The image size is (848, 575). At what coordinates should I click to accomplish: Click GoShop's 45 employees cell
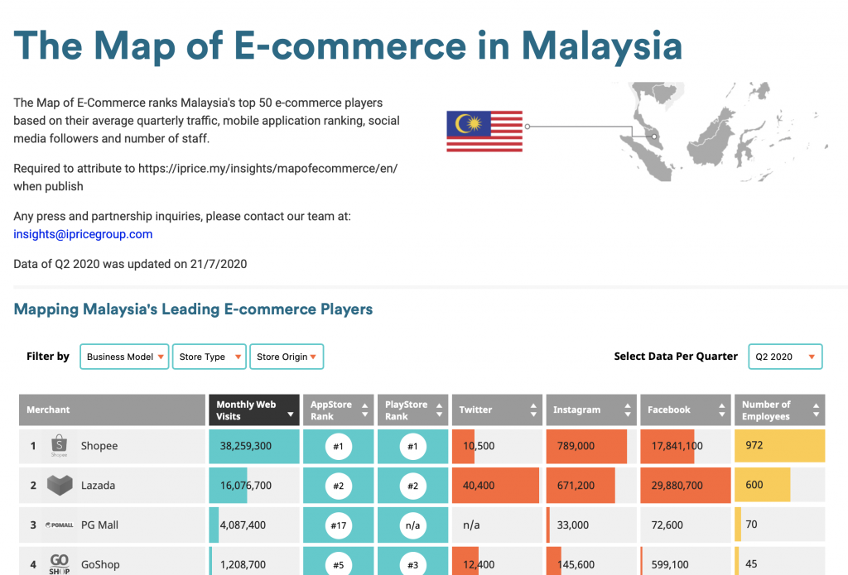[780, 563]
